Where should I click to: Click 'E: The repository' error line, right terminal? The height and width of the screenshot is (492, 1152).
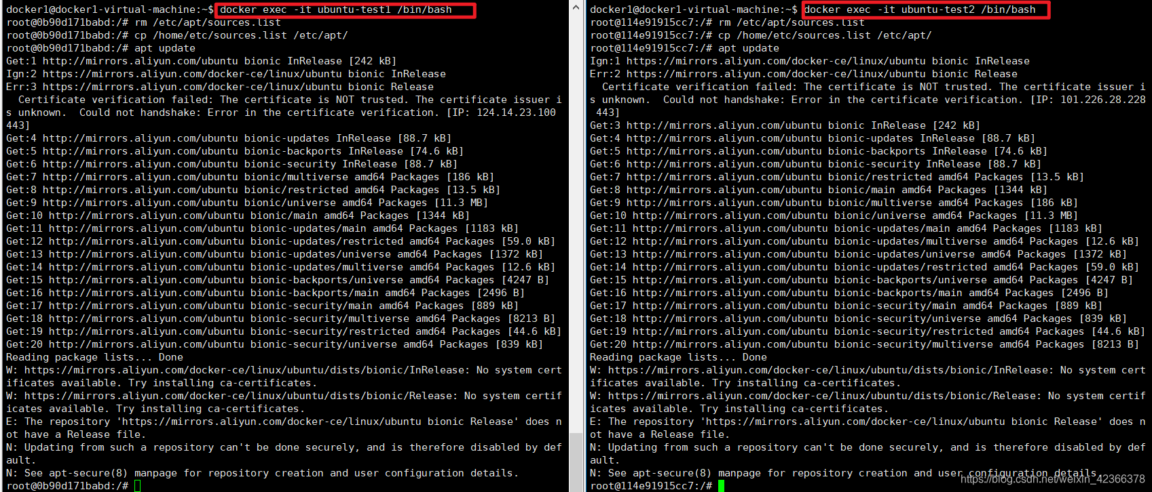tap(868, 428)
